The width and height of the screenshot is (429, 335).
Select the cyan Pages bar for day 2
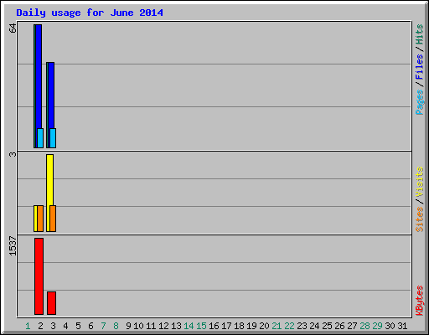pyautogui.click(x=40, y=138)
